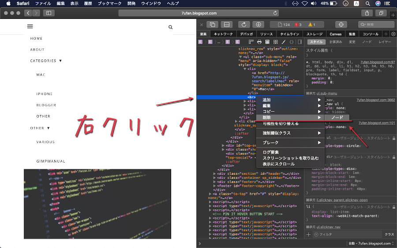The width and height of the screenshot is (397, 248).
Task: Toggle Safari's sidebar button
Action: (49, 13)
